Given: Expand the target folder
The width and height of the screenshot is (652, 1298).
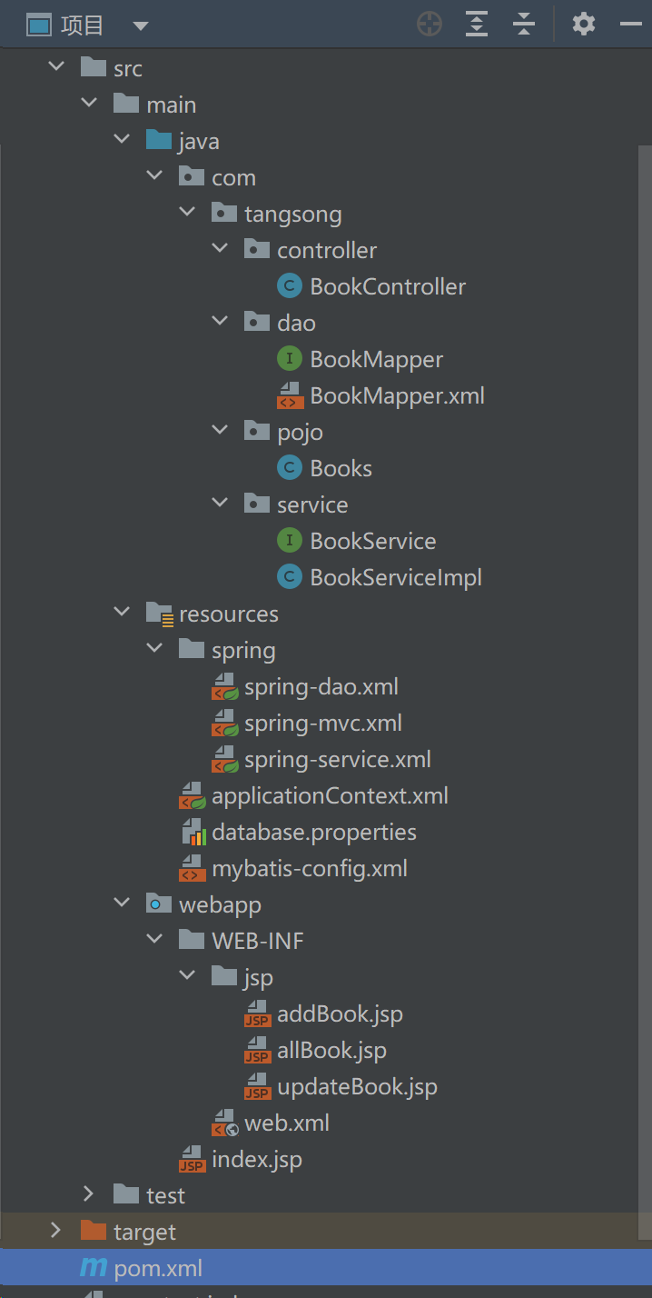Looking at the screenshot, I should click(x=56, y=1232).
